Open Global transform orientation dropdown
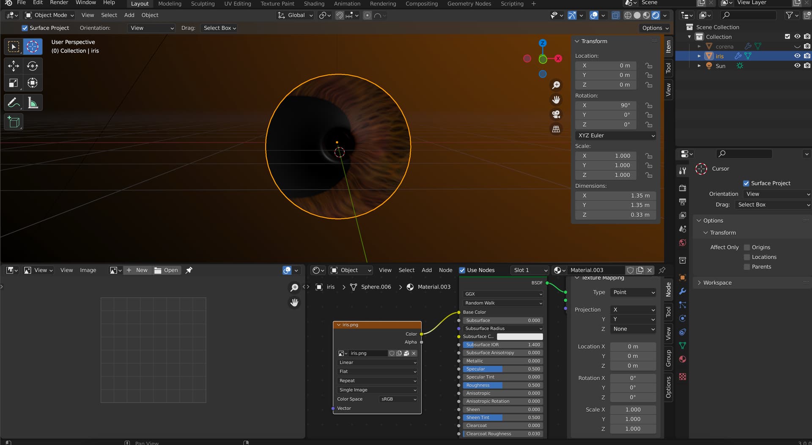The height and width of the screenshot is (445, 812). click(x=295, y=15)
